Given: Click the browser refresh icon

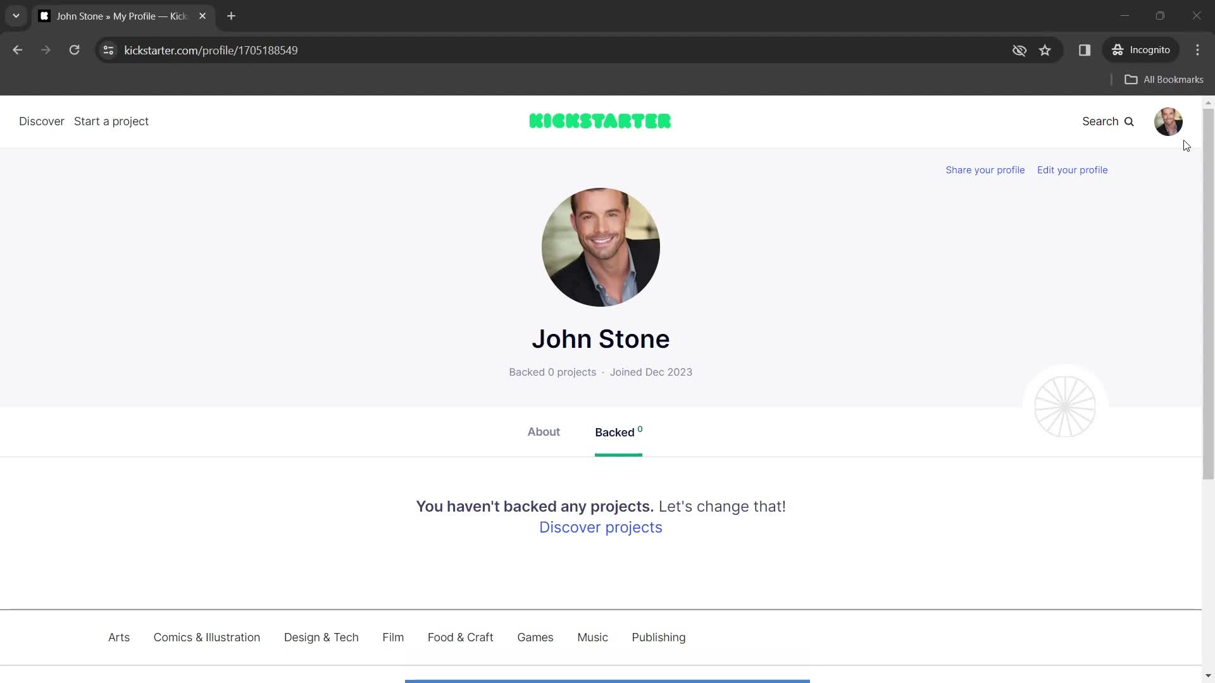Looking at the screenshot, I should pos(74,50).
